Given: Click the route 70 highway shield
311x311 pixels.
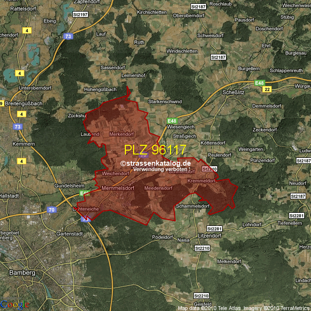Looking at the screenshot, I should [x=52, y=210].
